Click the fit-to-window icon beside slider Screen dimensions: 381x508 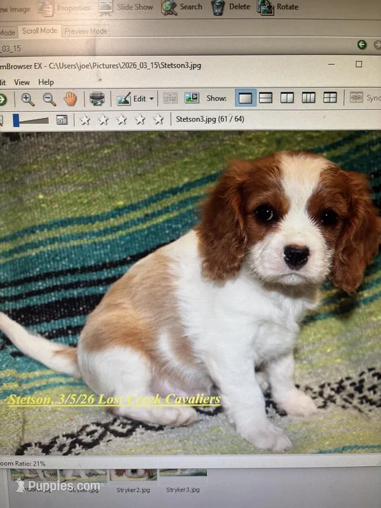[x=62, y=120]
